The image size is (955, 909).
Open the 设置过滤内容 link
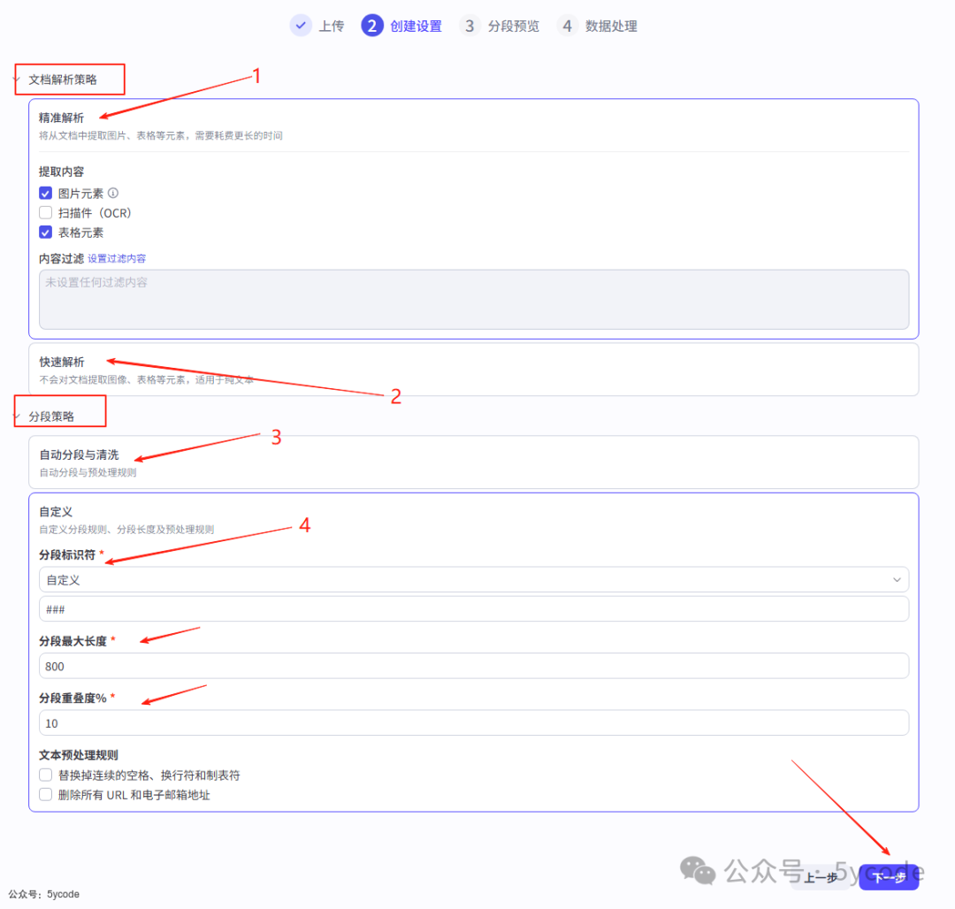coord(117,259)
